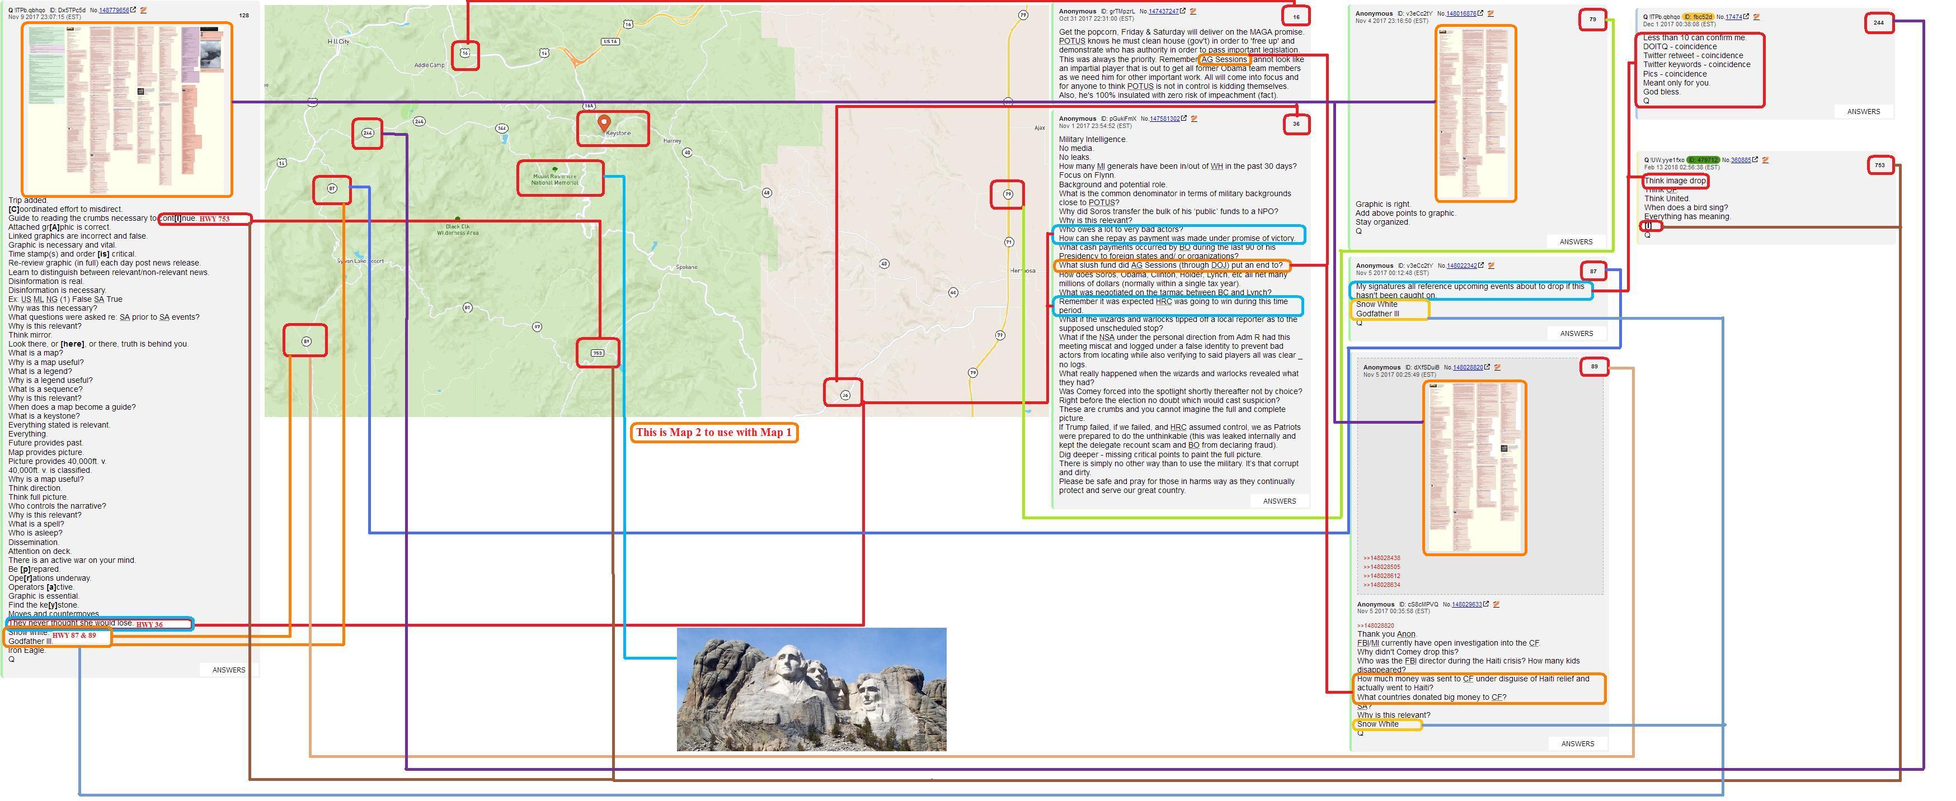Click ANSWERS button in Dec 1 2017 post
Viewport: 1956px width, 801px height.
pos(1863,111)
